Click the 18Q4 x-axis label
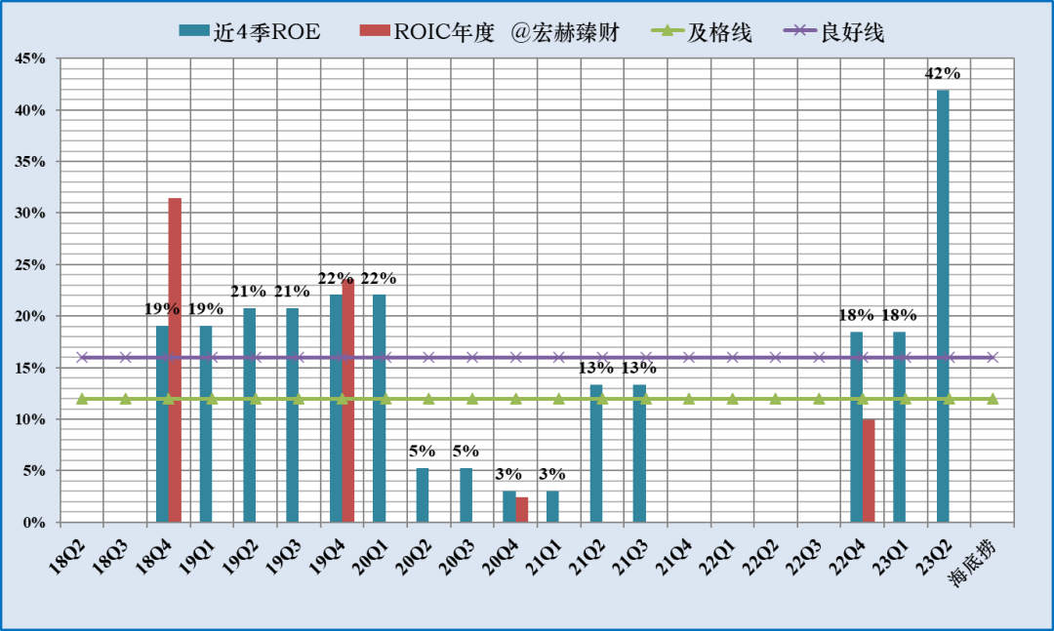The width and height of the screenshot is (1054, 631). [x=154, y=556]
